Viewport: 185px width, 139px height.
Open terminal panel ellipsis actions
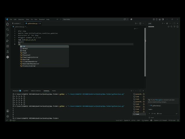pyautogui.click(x=136, y=91)
